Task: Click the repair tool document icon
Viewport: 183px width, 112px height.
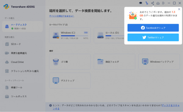Action: 7,87
